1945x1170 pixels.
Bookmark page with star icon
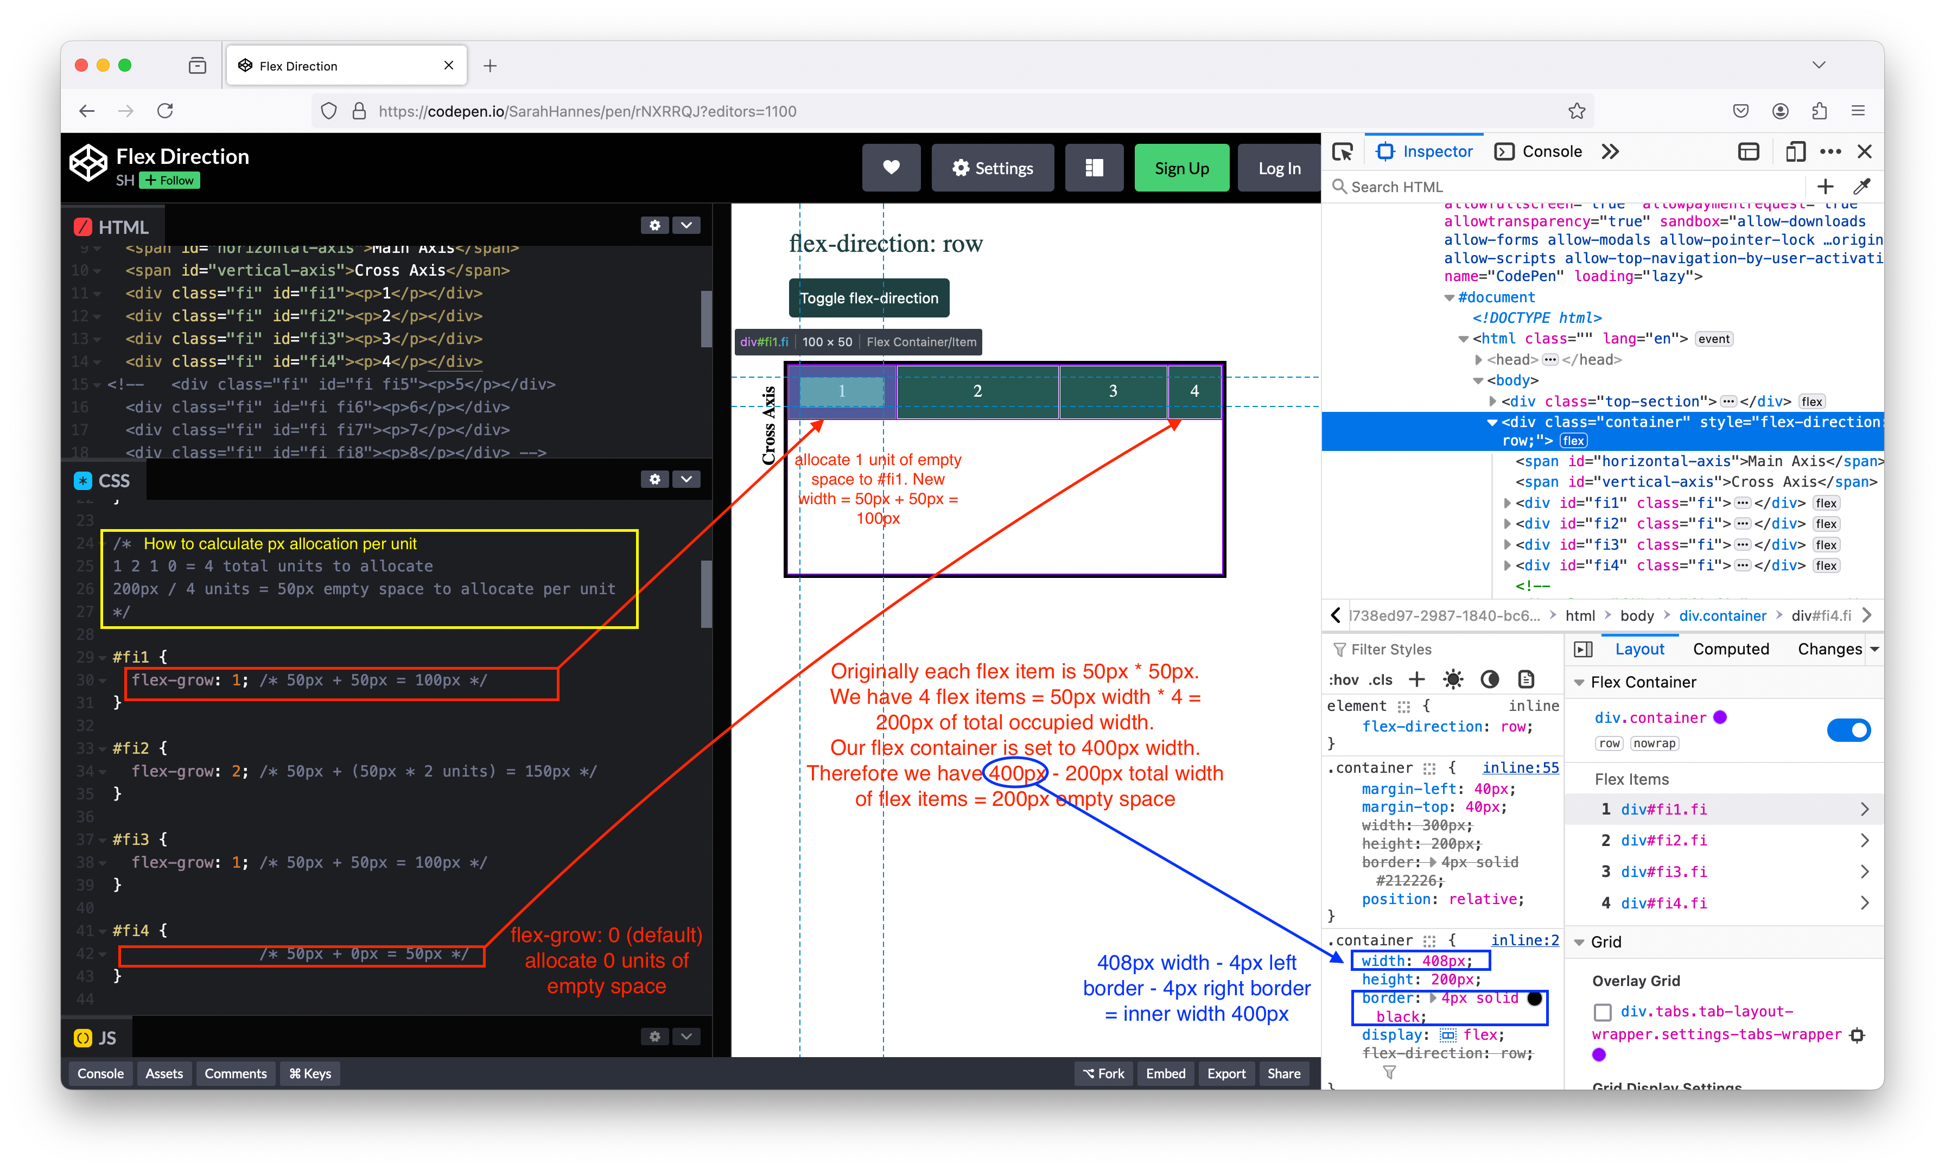click(x=1577, y=111)
